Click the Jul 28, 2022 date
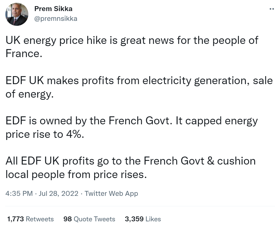This screenshot has width=275, height=229. [59, 193]
